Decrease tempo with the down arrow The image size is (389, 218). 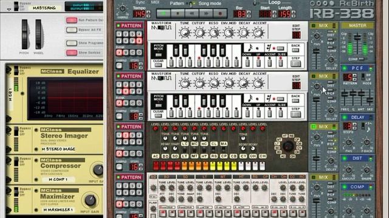tap(148, 16)
